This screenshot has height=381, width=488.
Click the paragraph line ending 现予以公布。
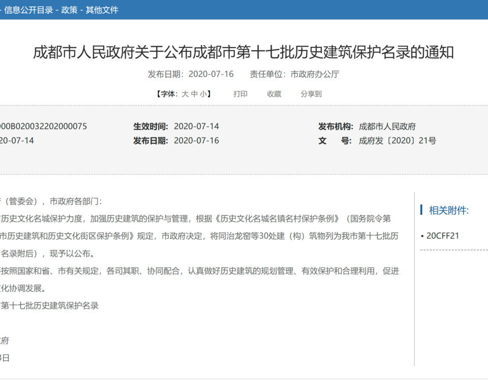tap(47, 253)
